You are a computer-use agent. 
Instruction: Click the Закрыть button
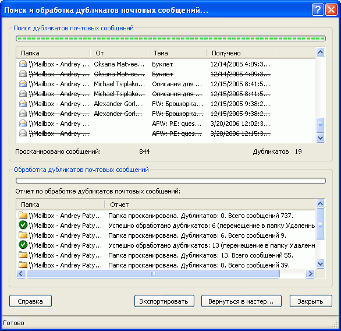coord(311,301)
